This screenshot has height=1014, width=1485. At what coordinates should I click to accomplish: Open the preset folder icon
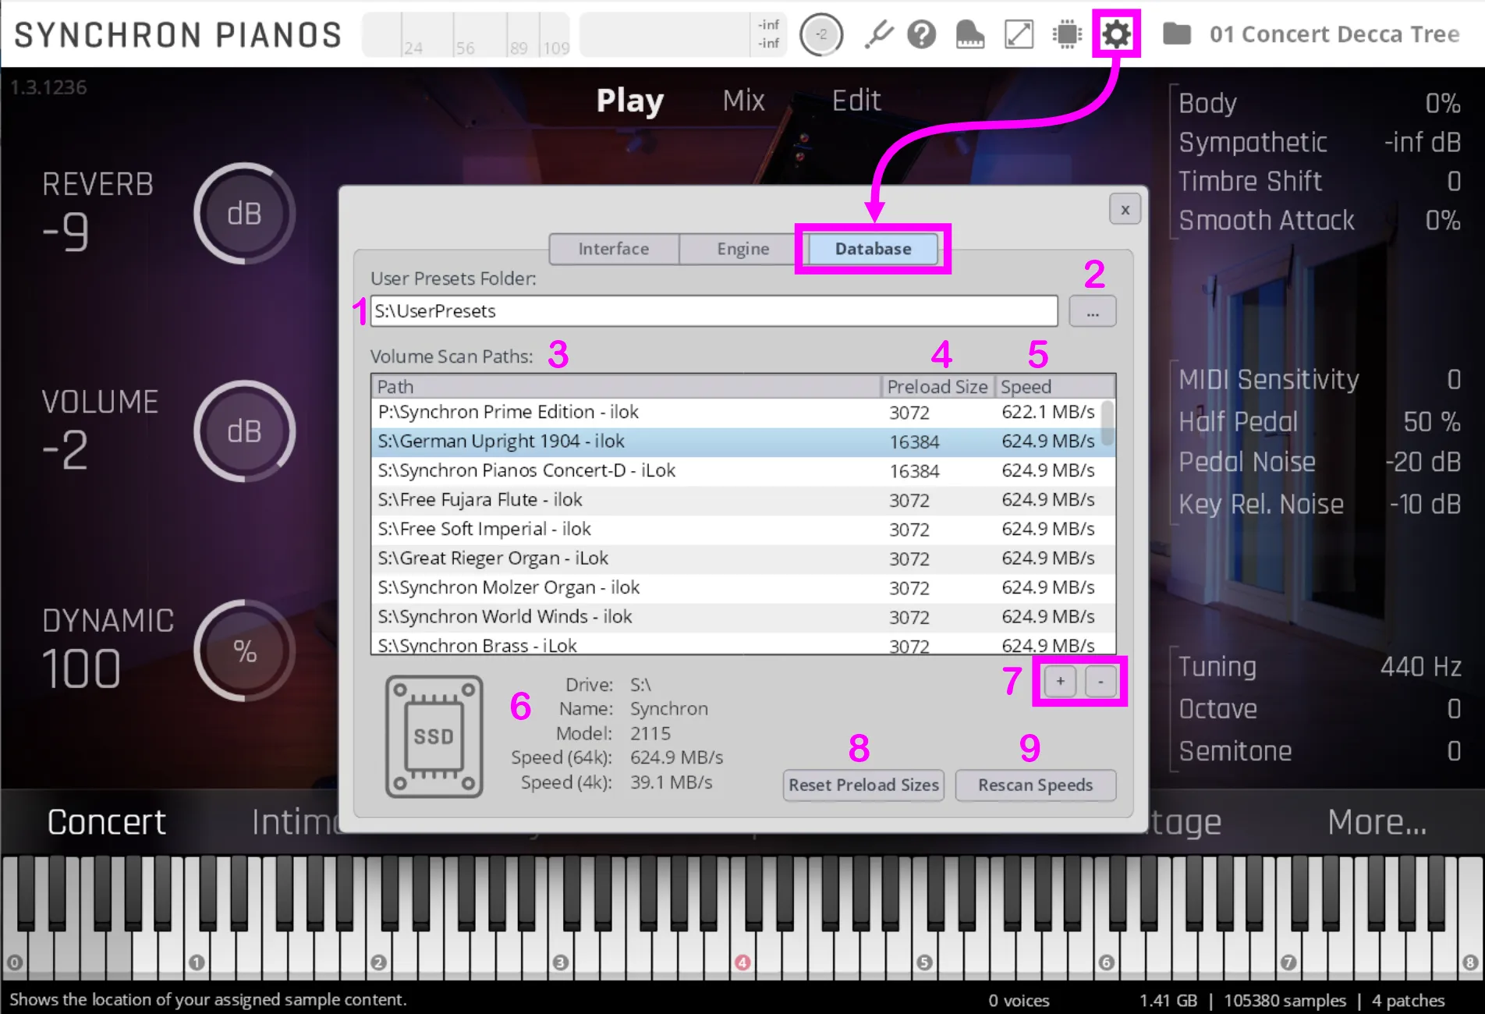[x=1177, y=34]
